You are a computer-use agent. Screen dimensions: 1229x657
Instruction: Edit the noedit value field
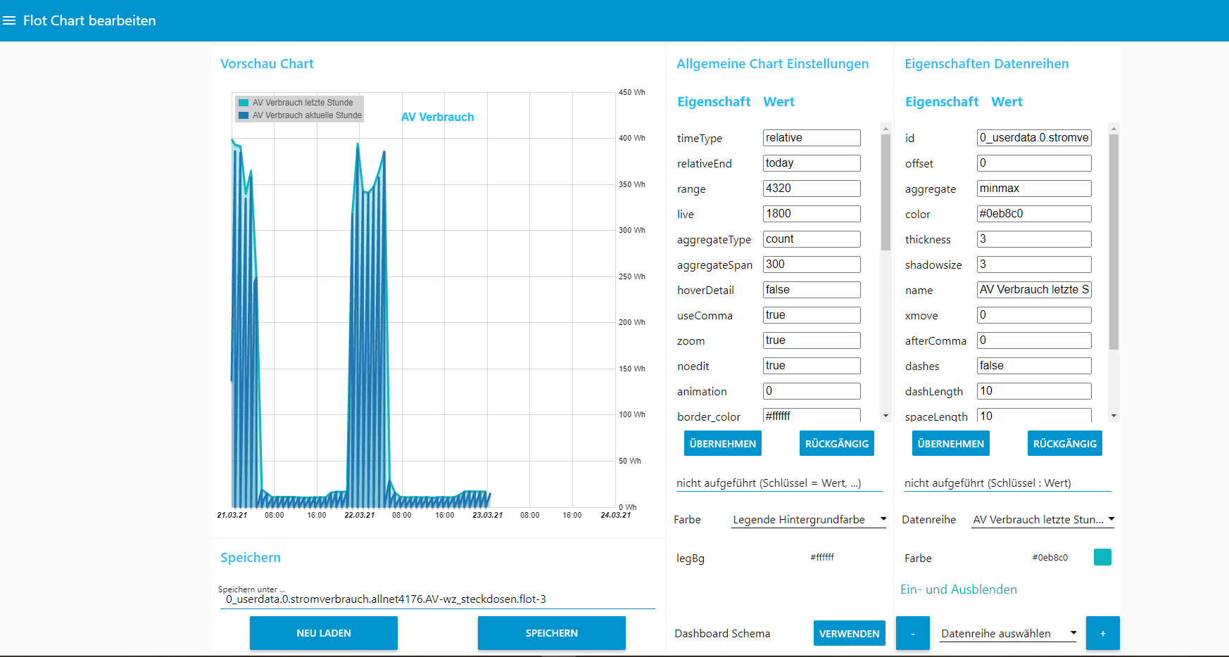(812, 366)
